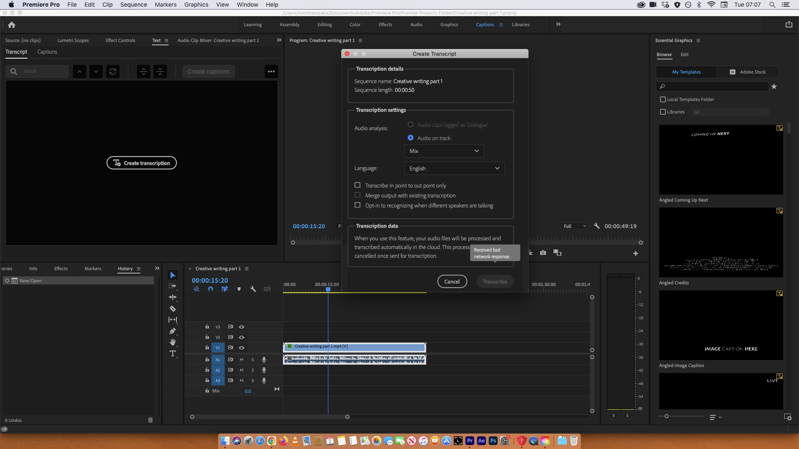Image resolution: width=799 pixels, height=449 pixels.
Task: Open the Sequence menu
Action: (133, 5)
